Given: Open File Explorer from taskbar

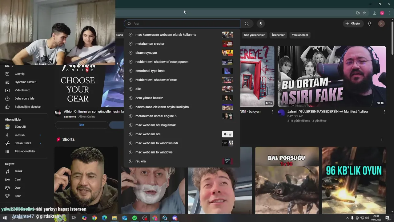Looking at the screenshot, I should coord(115,218).
